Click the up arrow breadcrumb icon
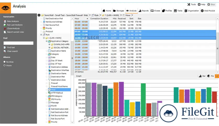Viewport: 219px width, 126px height. [39, 15]
